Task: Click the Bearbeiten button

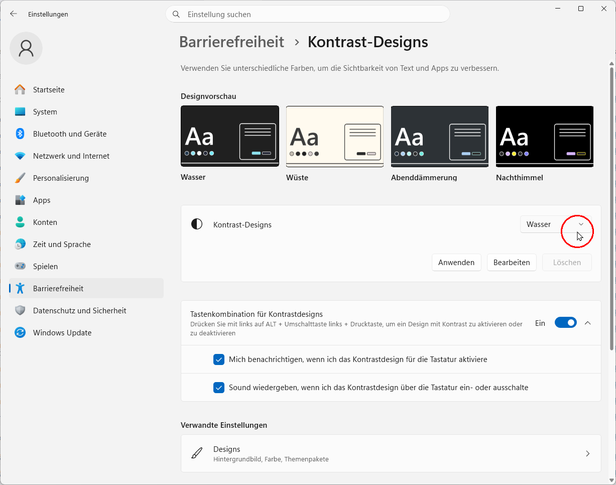Action: click(x=512, y=263)
